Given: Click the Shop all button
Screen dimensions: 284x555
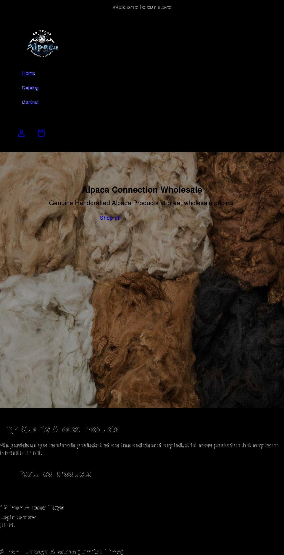Looking at the screenshot, I should click(x=110, y=218).
